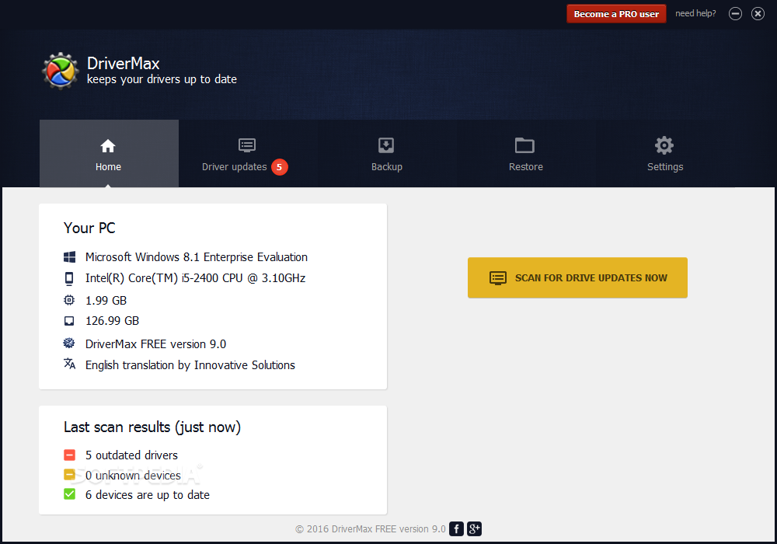Open the Facebook page icon in footer
The image size is (777, 544).
click(x=456, y=528)
